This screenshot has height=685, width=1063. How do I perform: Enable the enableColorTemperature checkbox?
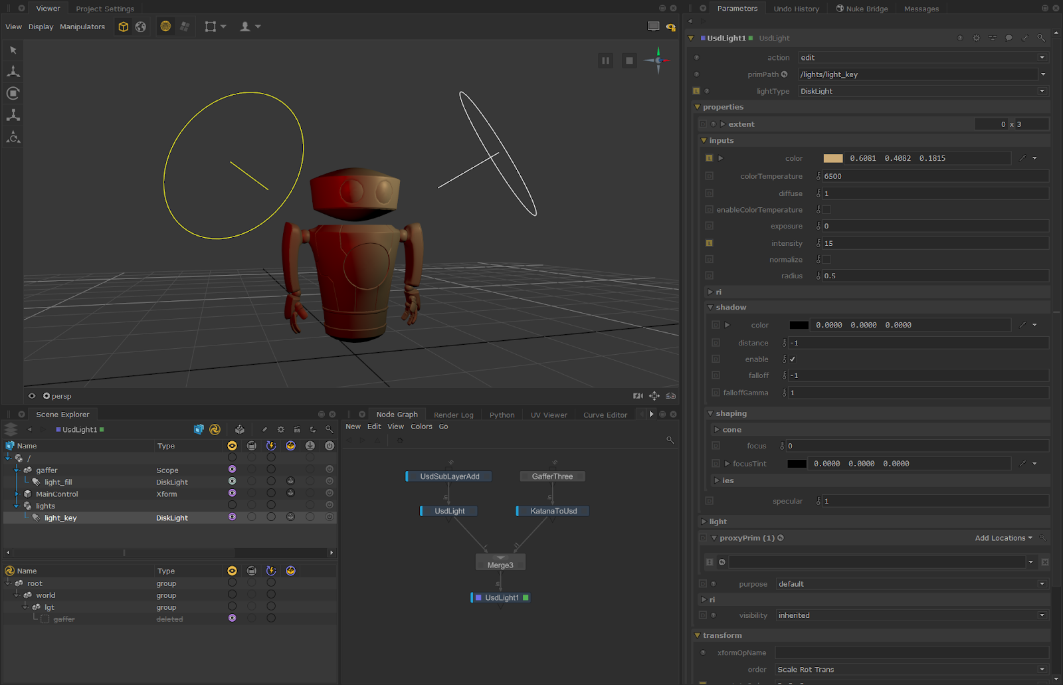[x=826, y=210]
